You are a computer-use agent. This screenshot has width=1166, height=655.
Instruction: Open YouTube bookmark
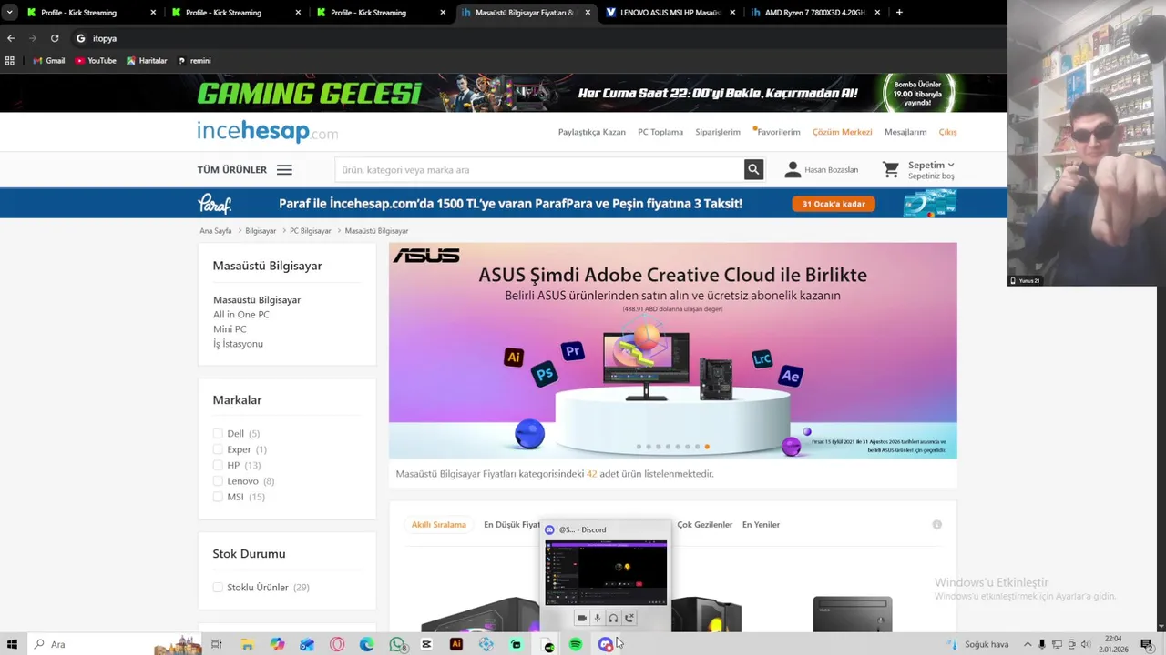(x=96, y=61)
